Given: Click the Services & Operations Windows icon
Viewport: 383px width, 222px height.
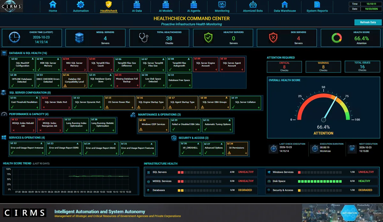Looking at the screenshot, I should pos(4,137).
